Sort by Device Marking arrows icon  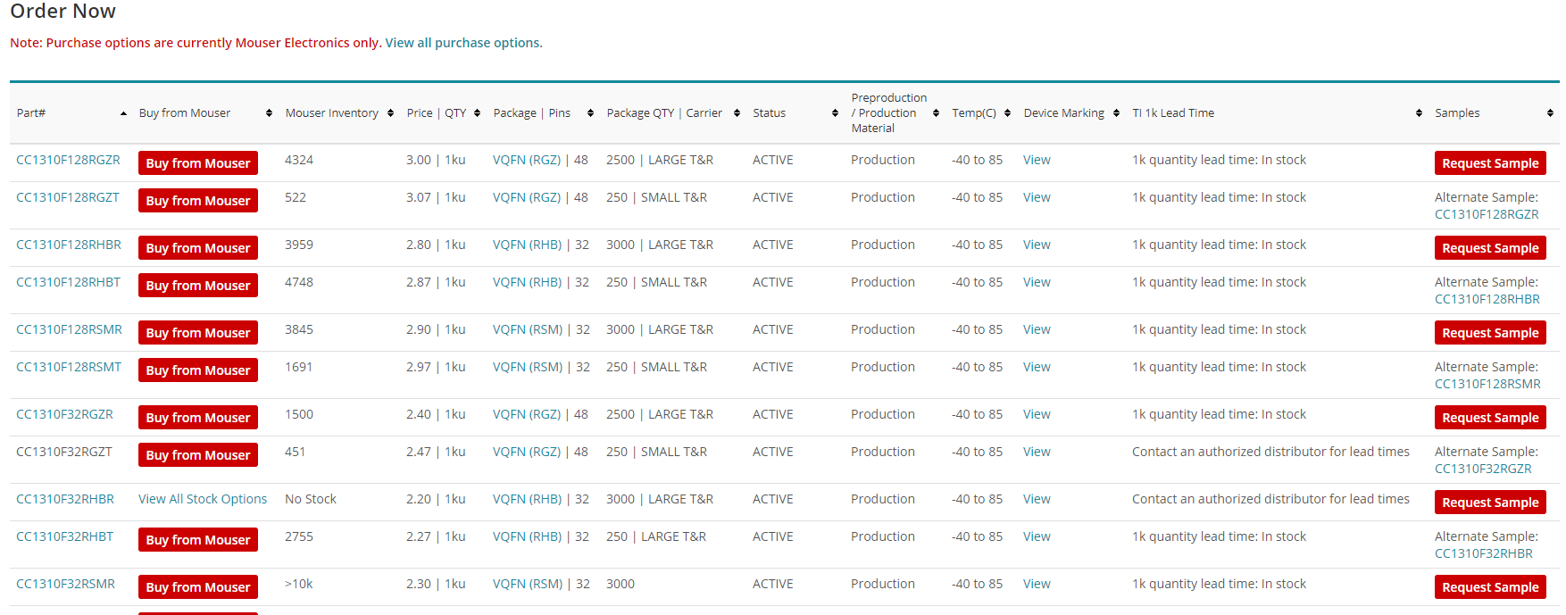pos(1117,113)
